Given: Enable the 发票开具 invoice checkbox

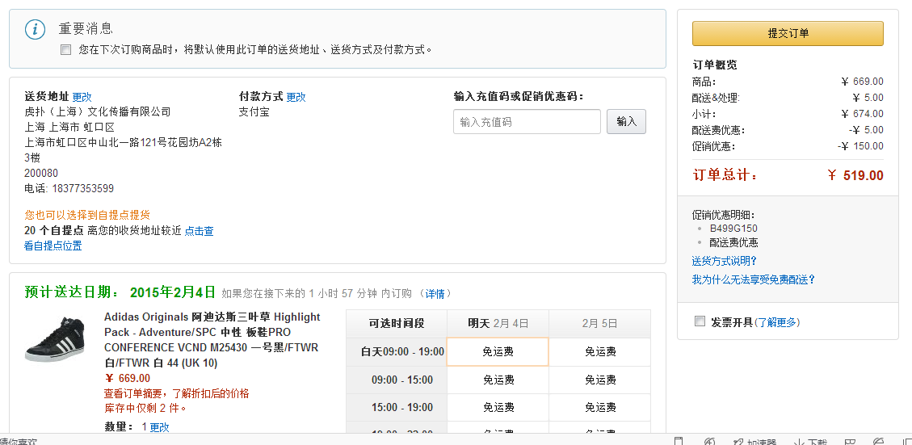Looking at the screenshot, I should coord(700,321).
